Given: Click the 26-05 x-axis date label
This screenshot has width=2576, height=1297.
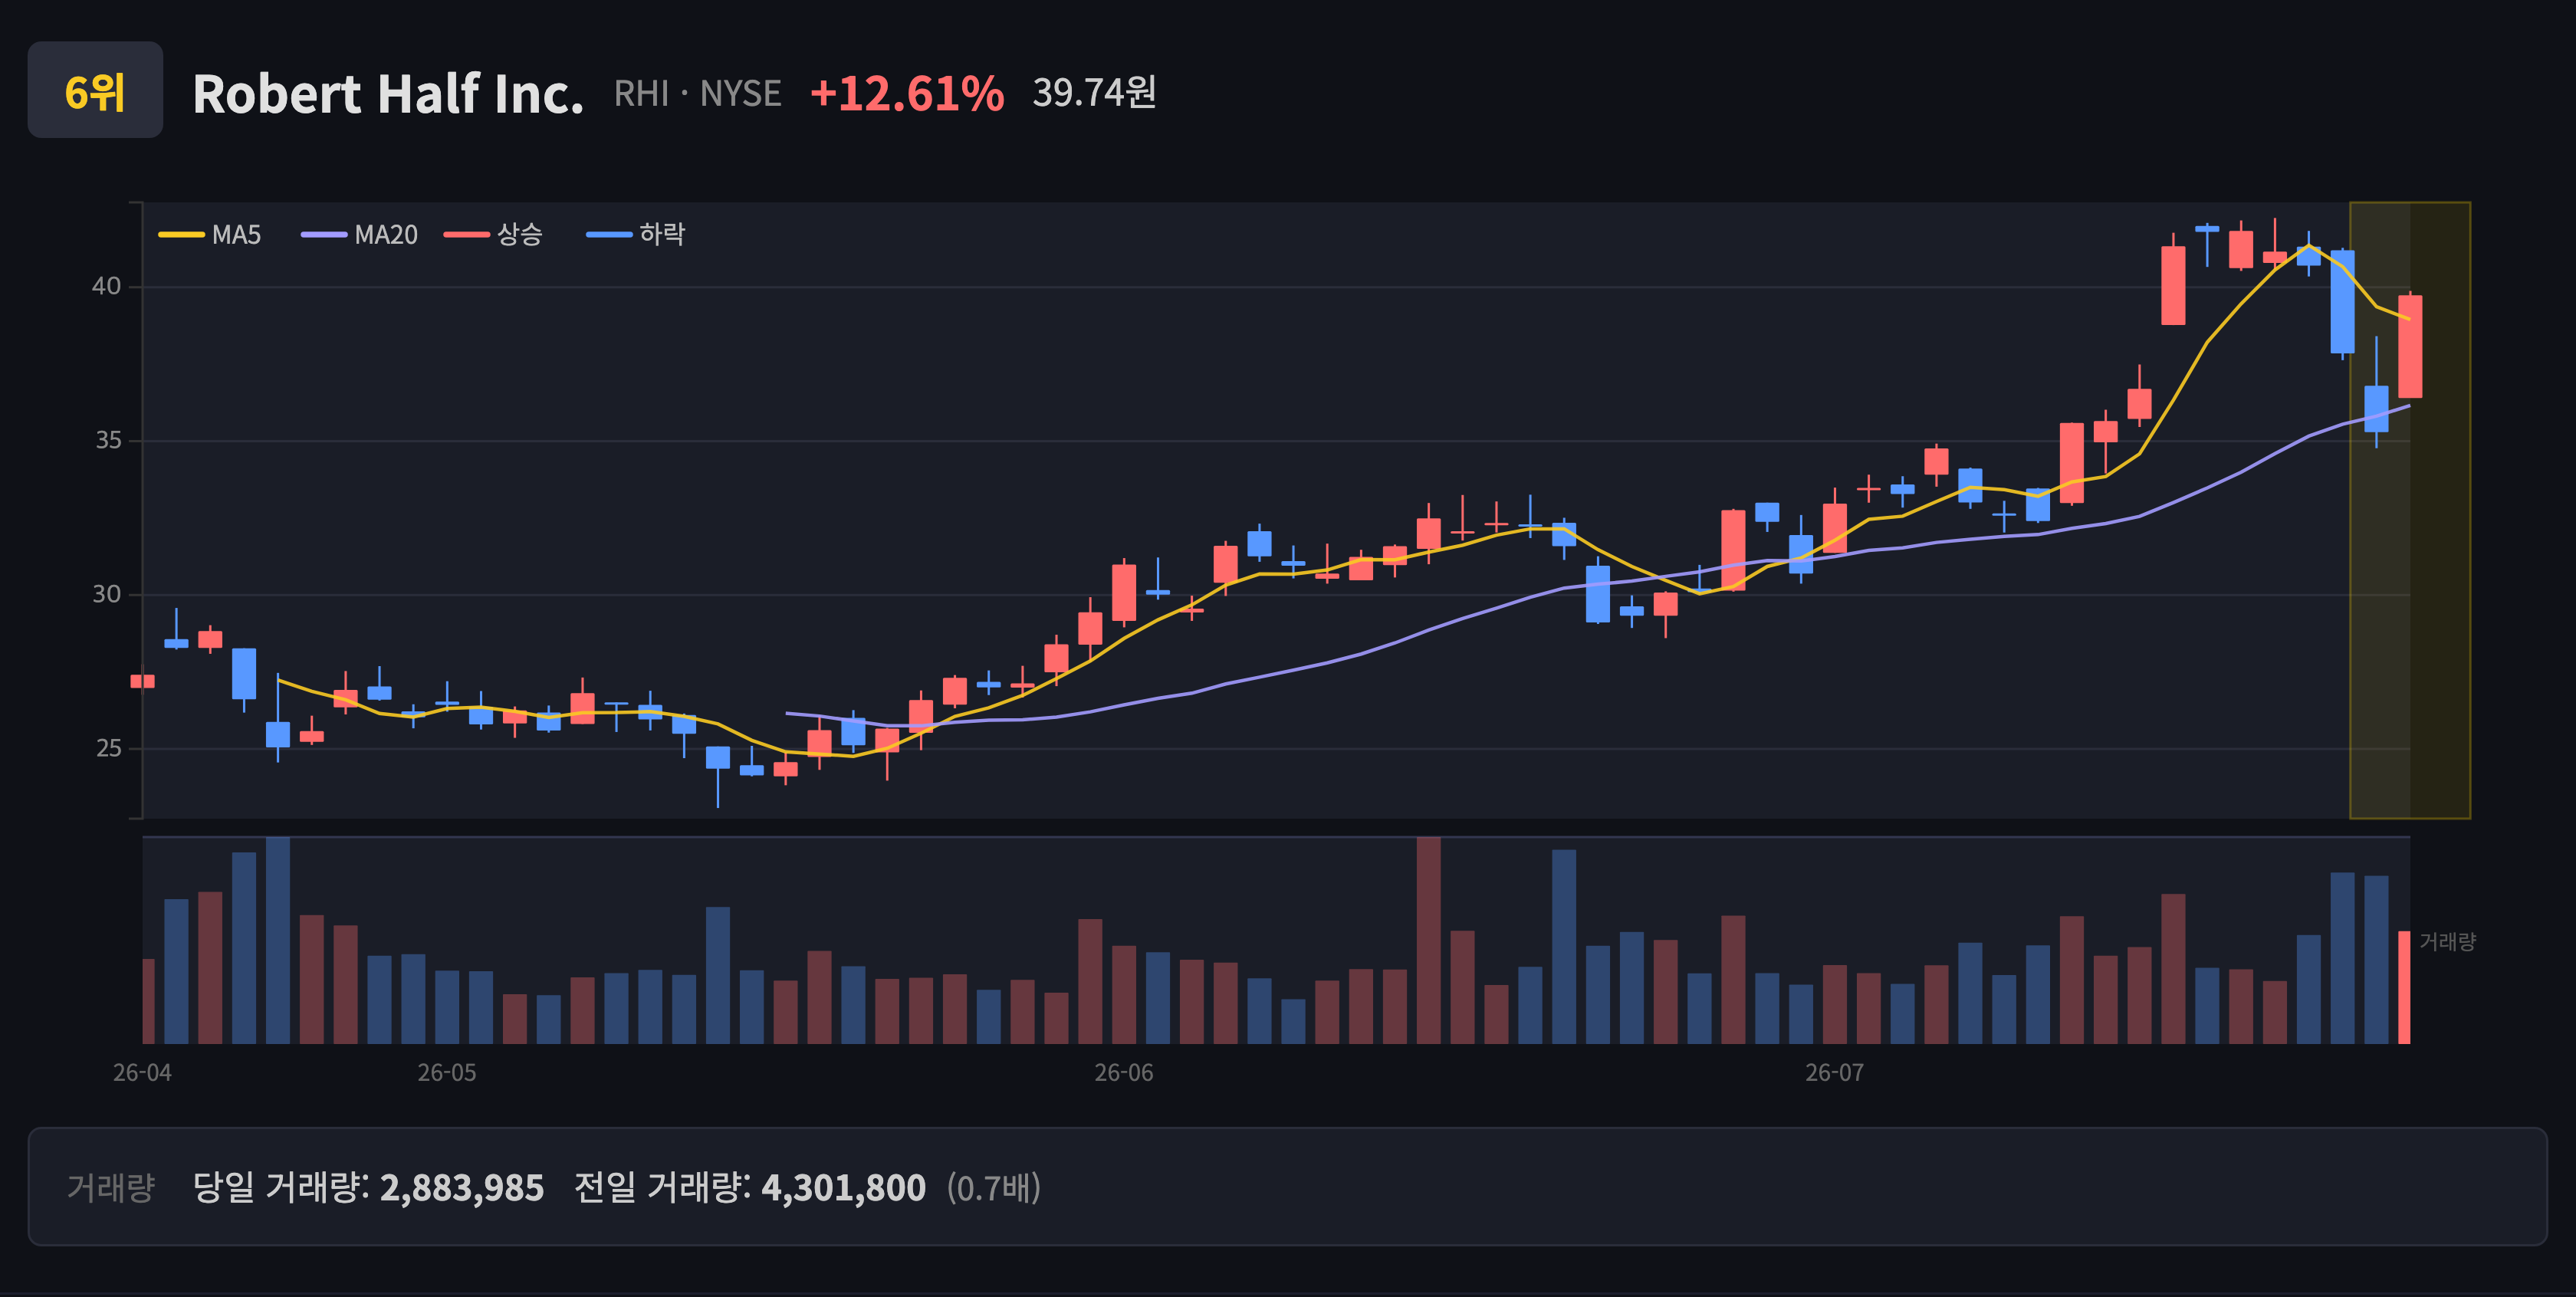Looking at the screenshot, I should coord(447,1073).
